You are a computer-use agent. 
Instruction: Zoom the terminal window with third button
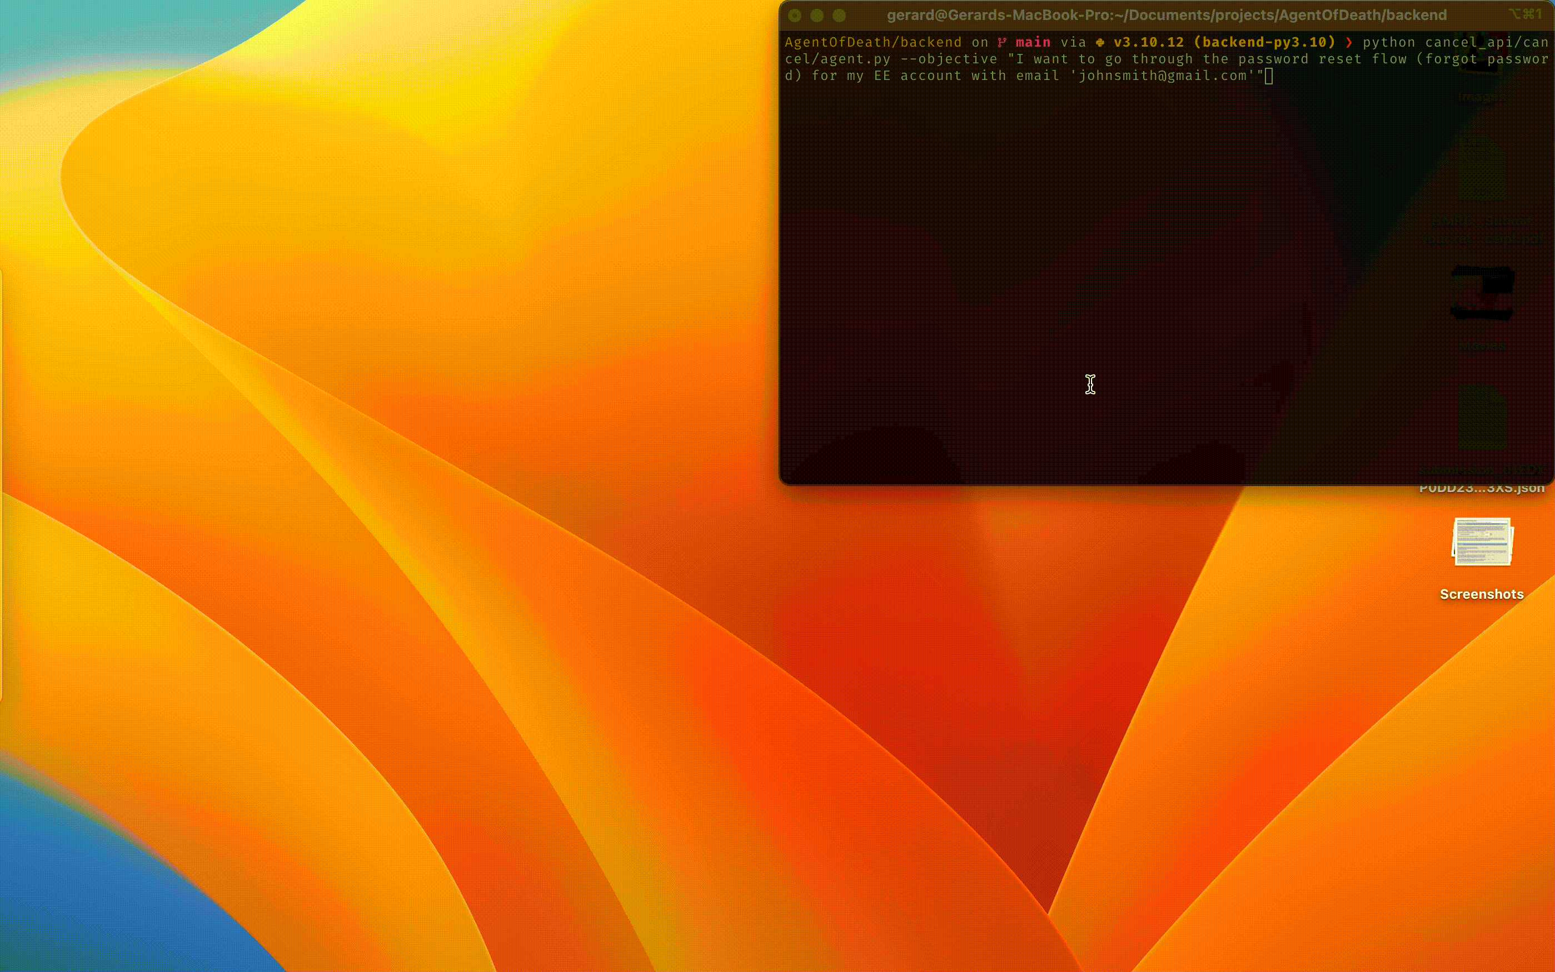click(x=839, y=16)
